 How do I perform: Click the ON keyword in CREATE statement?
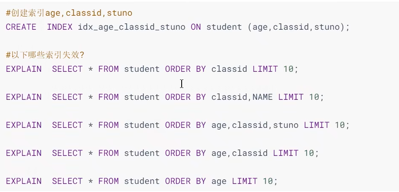(195, 27)
